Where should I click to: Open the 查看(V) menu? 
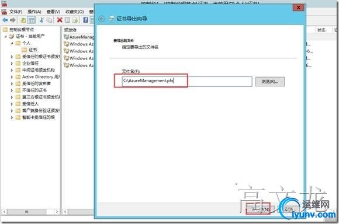pyautogui.click(x=53, y=12)
